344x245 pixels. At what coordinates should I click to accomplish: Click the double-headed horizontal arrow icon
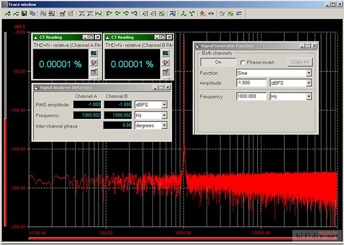point(211,14)
